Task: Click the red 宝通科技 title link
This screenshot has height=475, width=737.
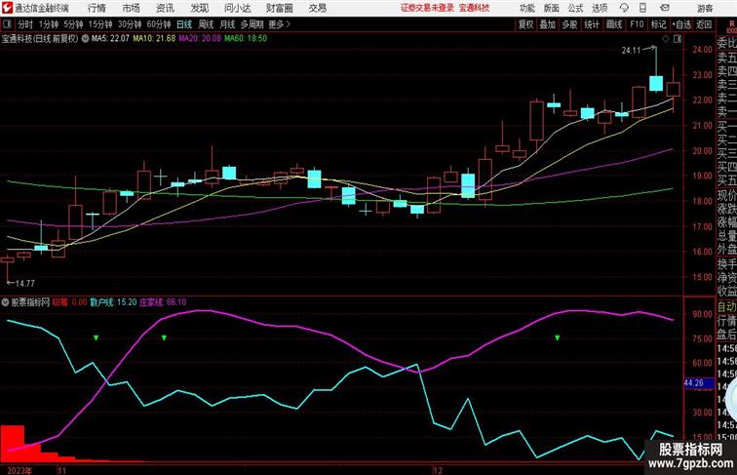Action: tap(474, 8)
